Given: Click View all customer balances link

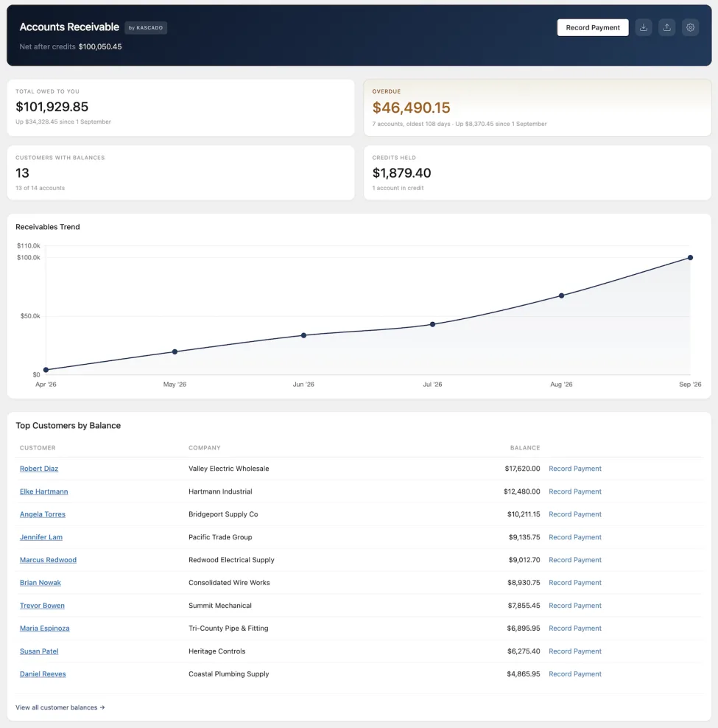Looking at the screenshot, I should tap(60, 707).
